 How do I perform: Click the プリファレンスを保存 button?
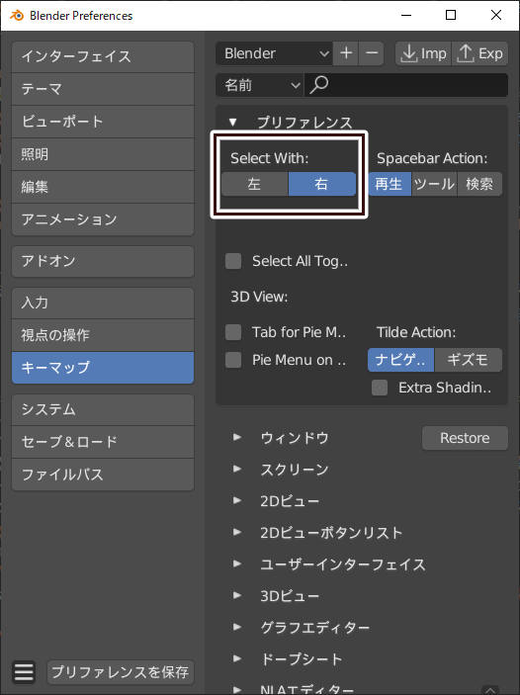pyautogui.click(x=121, y=672)
